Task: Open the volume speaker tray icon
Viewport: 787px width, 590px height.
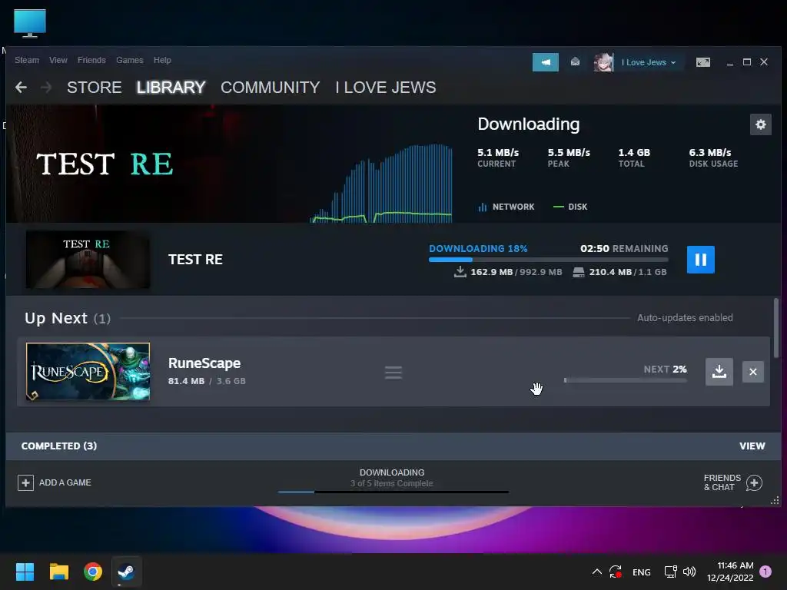Action: click(689, 572)
